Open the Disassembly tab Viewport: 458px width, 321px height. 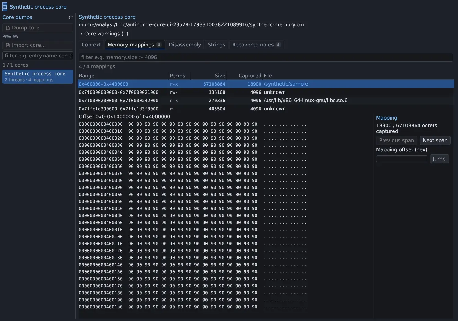(x=185, y=45)
